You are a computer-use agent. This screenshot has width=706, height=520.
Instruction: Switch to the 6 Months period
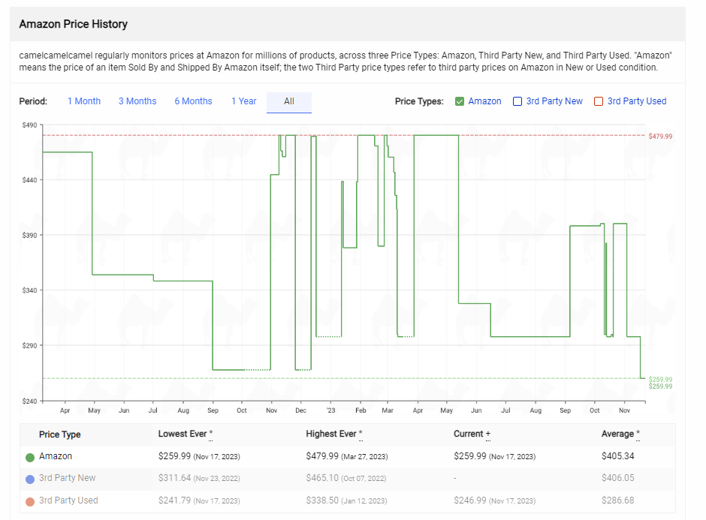coord(193,101)
